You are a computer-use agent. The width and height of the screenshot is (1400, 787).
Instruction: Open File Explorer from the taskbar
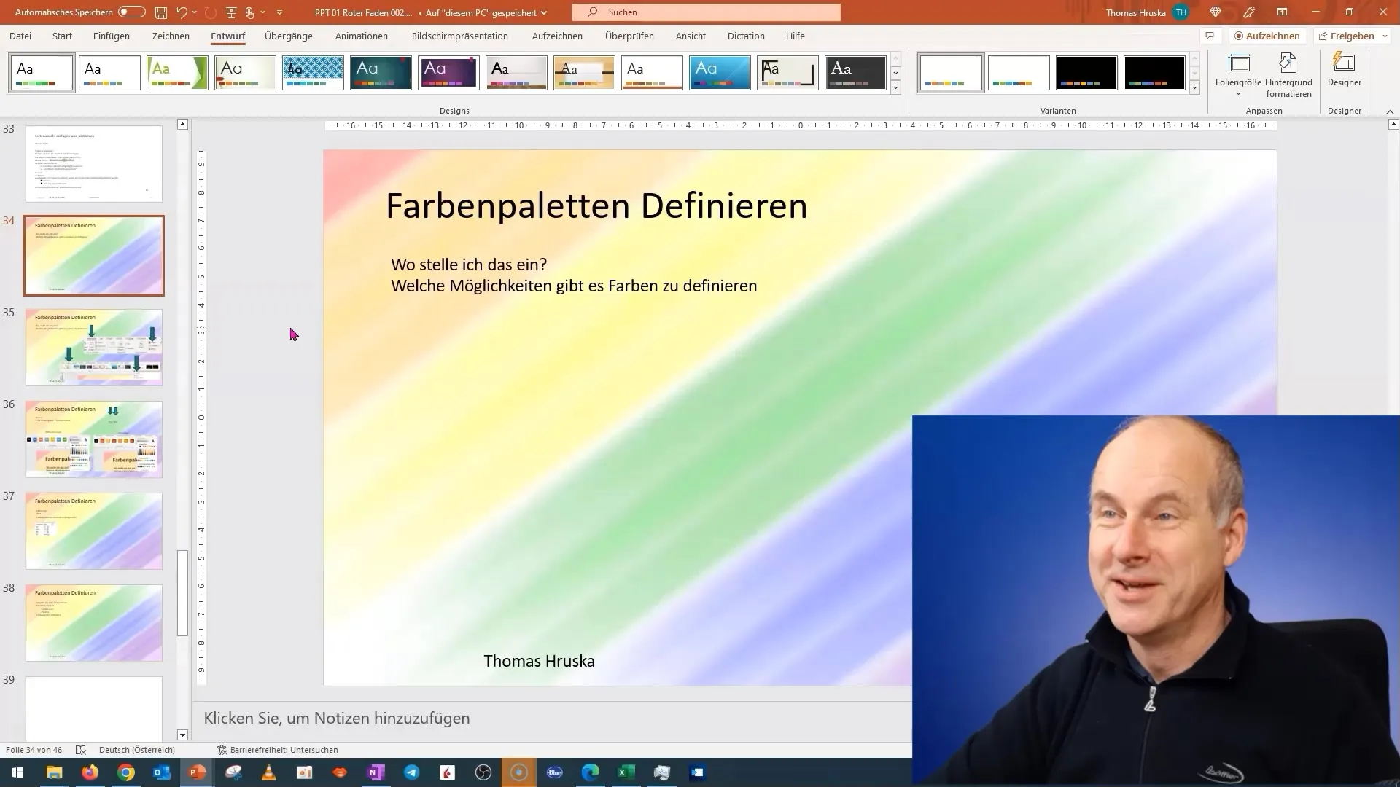pos(54,772)
